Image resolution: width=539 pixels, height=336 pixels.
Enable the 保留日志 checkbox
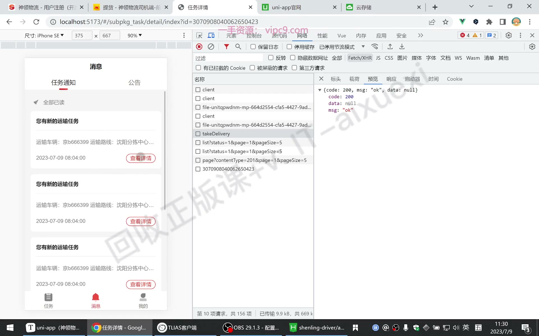[x=253, y=47]
